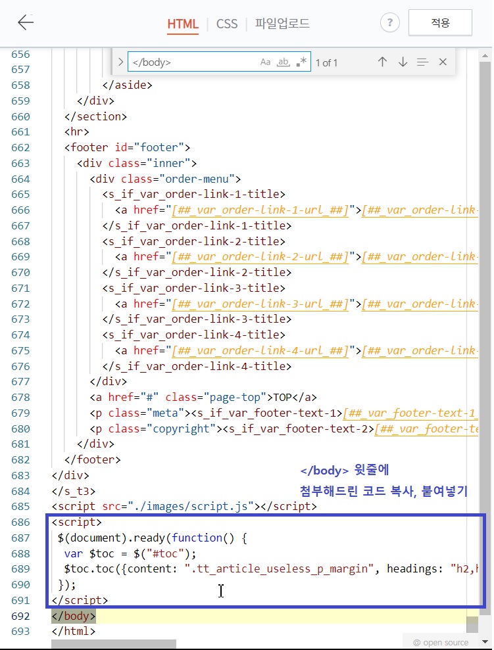
Task: Click line number 692
Action: 21,616
